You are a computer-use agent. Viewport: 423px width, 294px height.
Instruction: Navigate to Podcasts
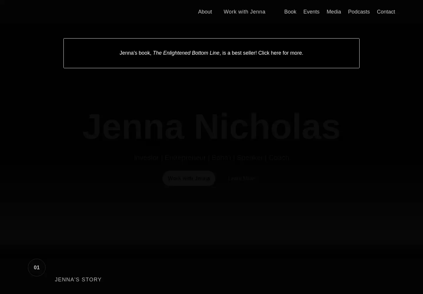(359, 12)
